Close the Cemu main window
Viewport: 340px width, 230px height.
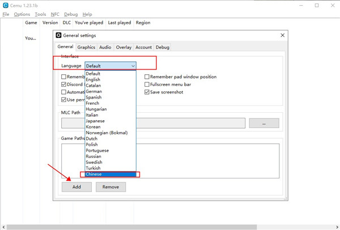click(x=333, y=6)
